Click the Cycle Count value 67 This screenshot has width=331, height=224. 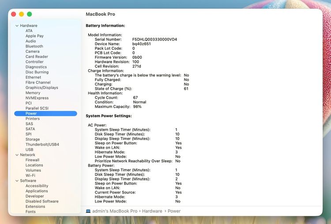tap(135, 98)
